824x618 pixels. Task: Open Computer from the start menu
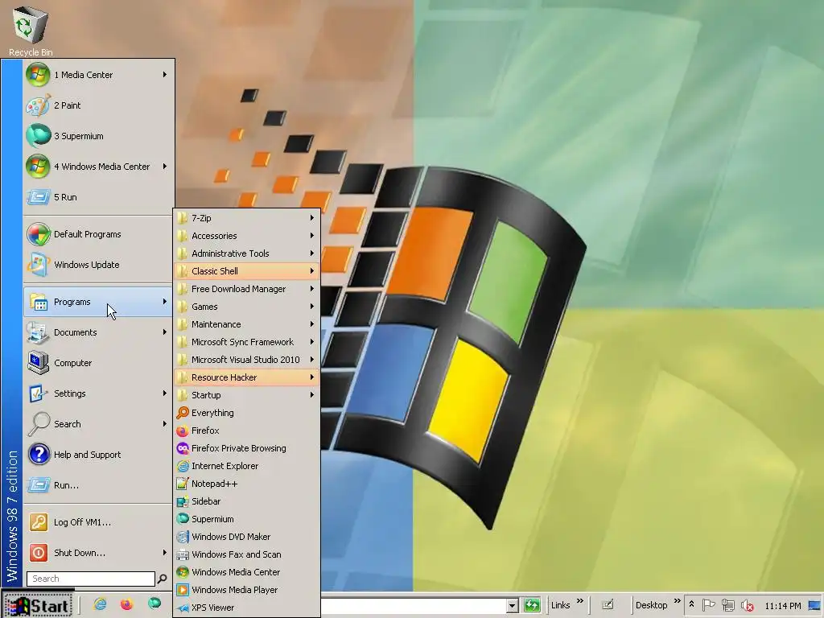(x=98, y=363)
